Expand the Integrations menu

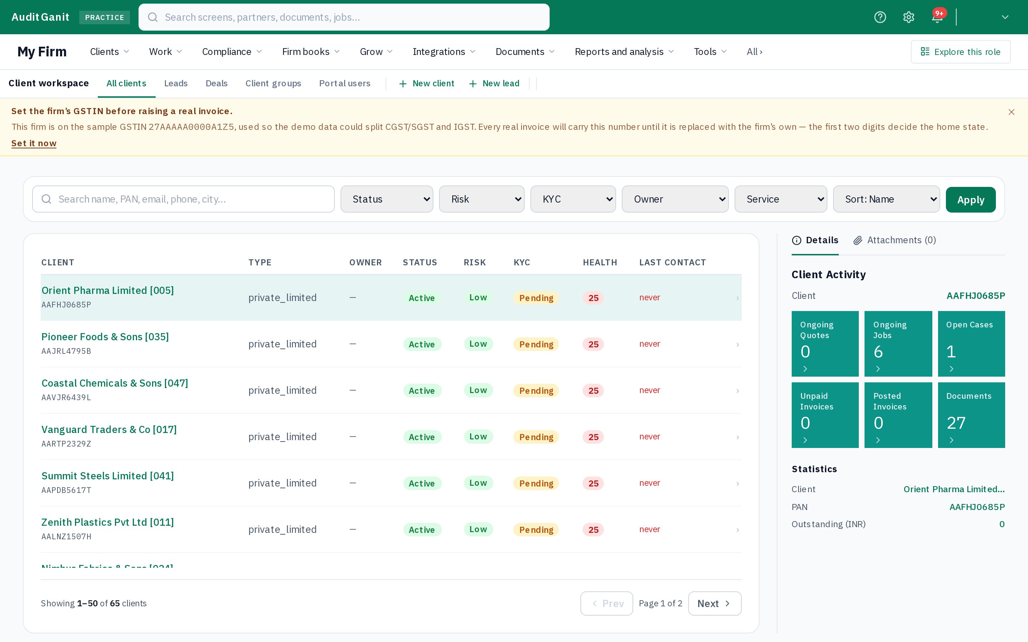point(444,52)
